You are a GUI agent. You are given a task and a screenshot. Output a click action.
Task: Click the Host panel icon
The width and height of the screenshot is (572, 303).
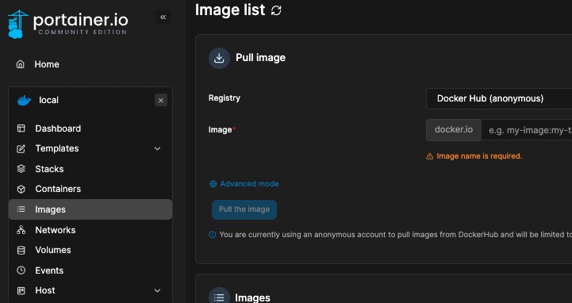pos(21,290)
